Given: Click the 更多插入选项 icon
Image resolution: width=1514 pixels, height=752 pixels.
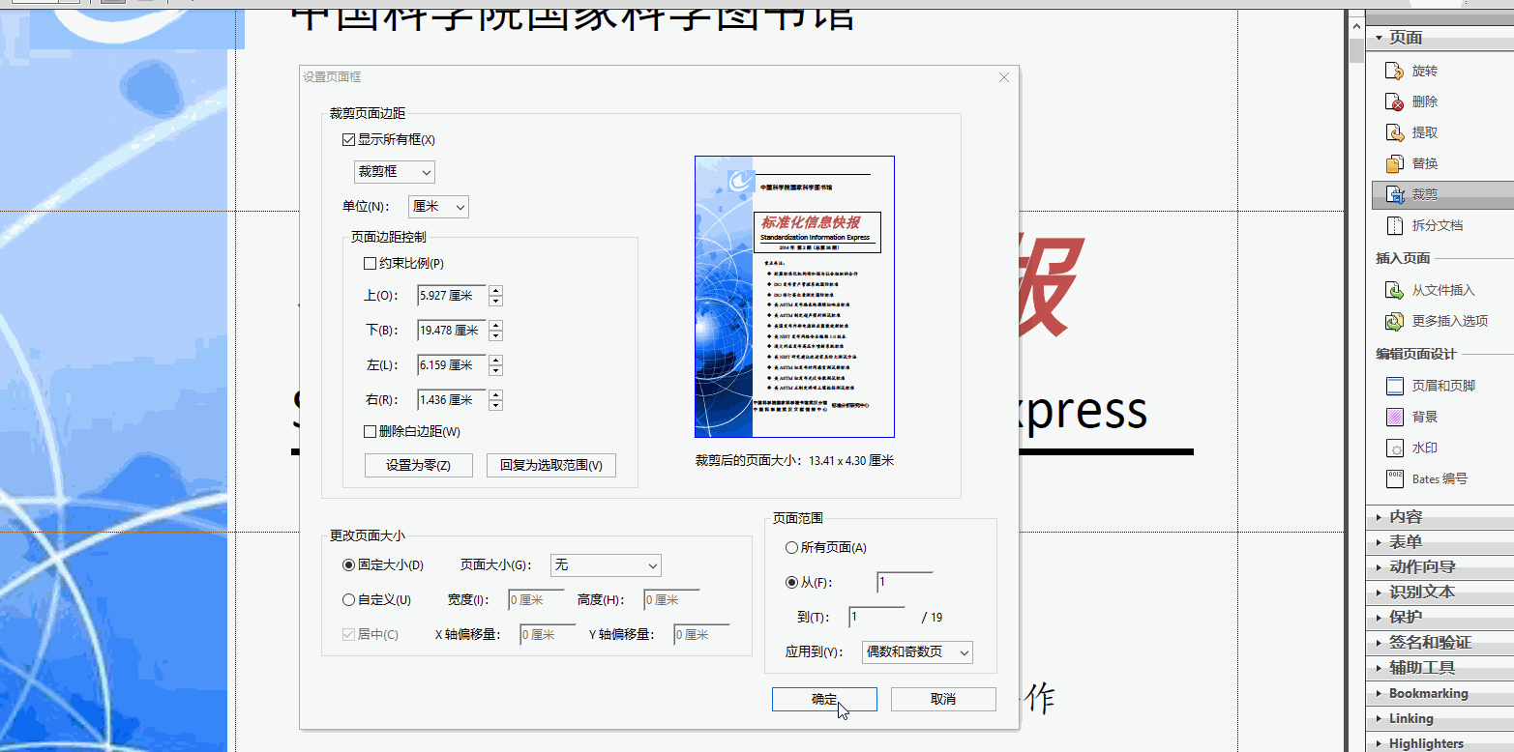Looking at the screenshot, I should pos(1394,321).
